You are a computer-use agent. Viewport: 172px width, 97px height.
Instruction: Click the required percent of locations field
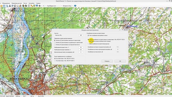81,47
